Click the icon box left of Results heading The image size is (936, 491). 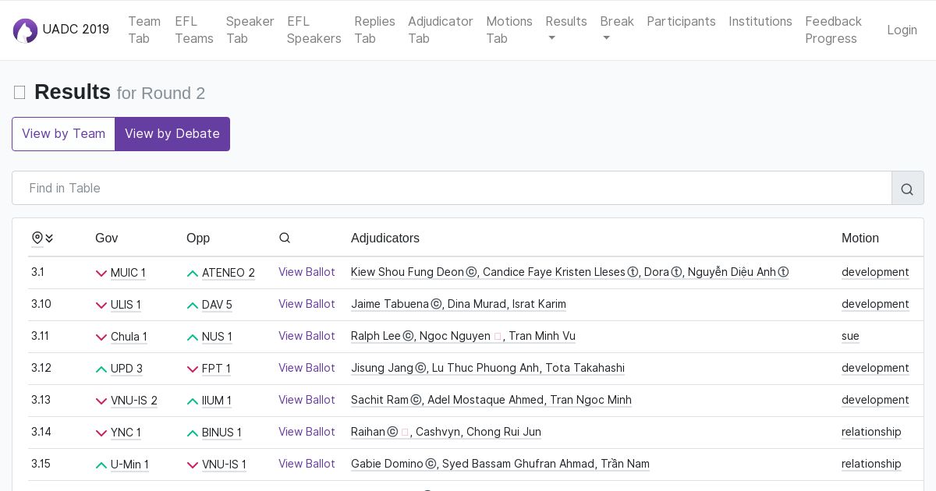click(19, 93)
